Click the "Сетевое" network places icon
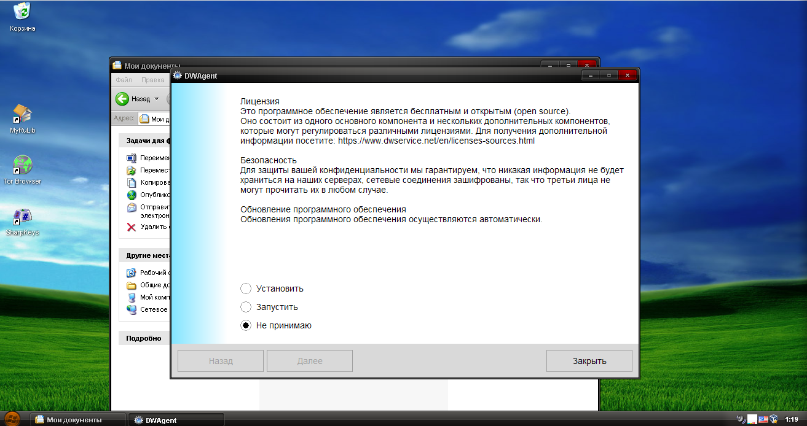 131,309
